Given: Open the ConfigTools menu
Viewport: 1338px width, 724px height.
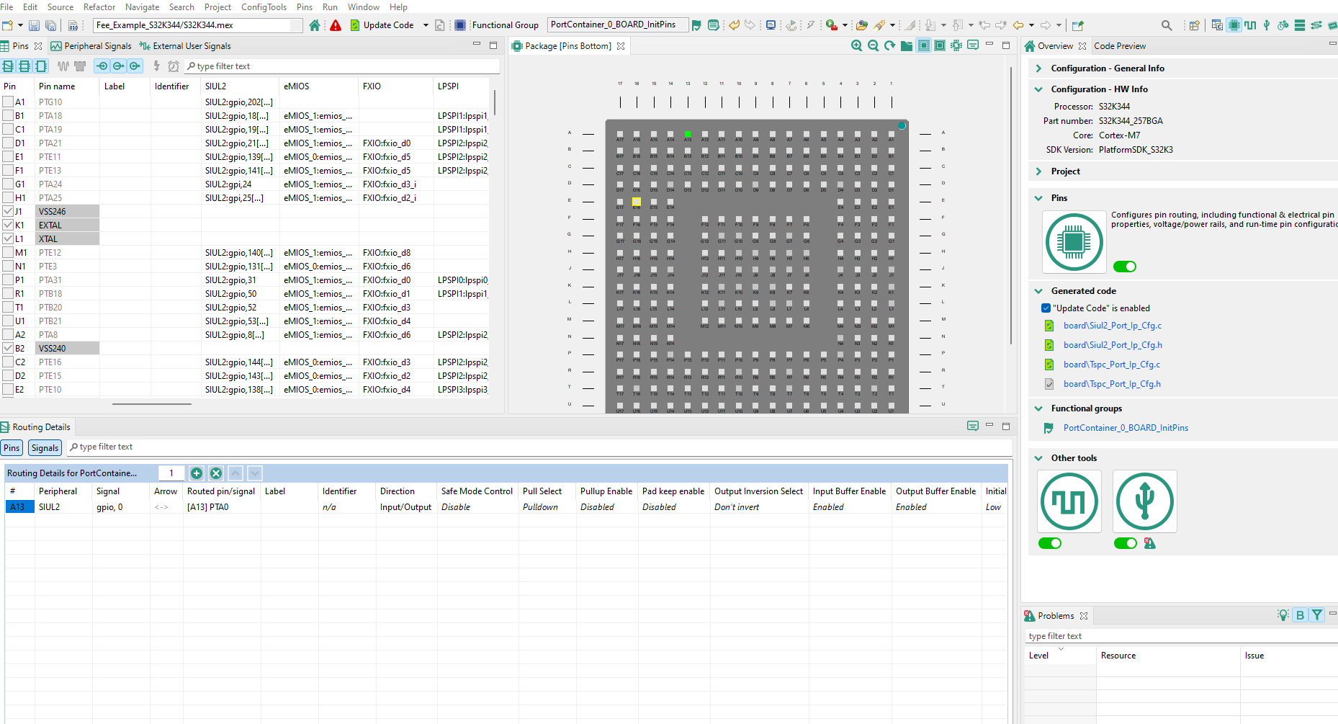Looking at the screenshot, I should click(264, 6).
